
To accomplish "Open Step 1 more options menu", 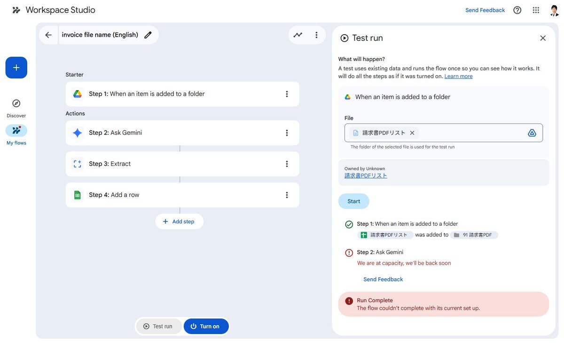I will pos(287,94).
